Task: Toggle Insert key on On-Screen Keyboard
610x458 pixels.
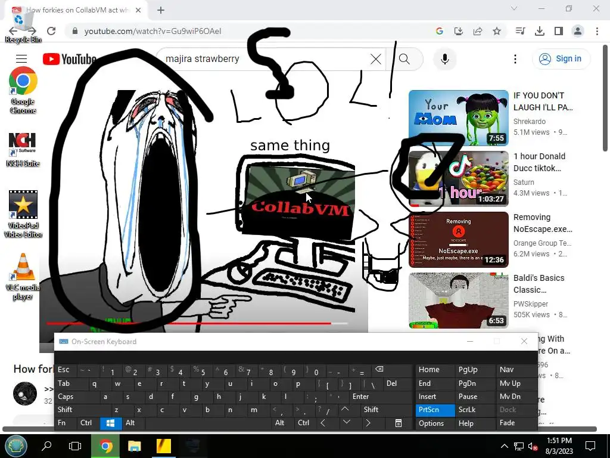Action: point(435,397)
